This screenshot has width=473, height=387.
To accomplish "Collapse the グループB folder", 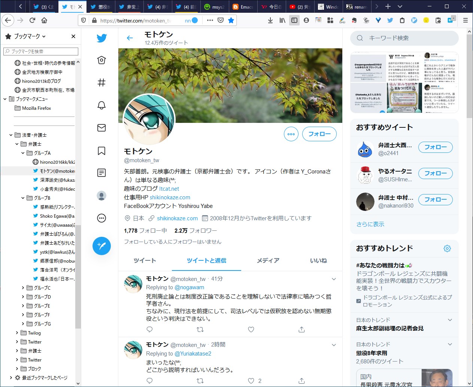I will 23,198.
